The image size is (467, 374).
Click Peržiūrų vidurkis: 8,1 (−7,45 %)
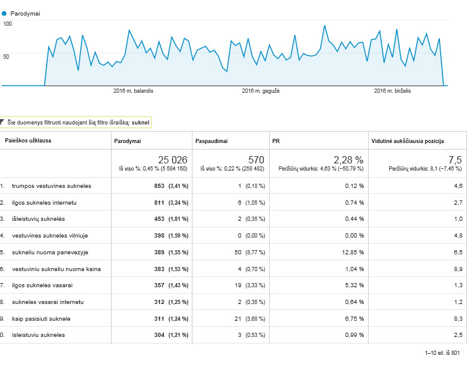tap(425, 169)
